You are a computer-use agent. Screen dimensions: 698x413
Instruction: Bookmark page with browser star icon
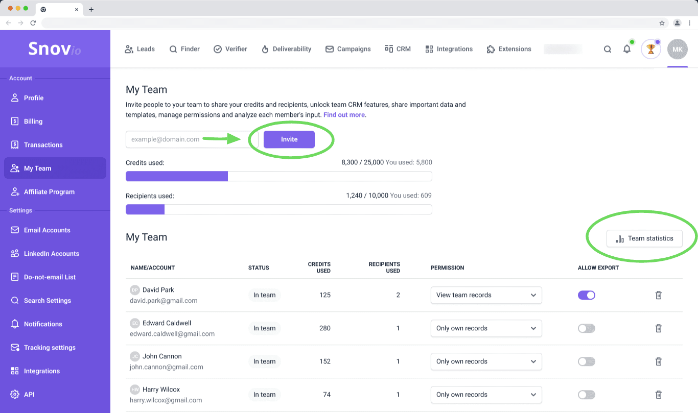[662, 23]
